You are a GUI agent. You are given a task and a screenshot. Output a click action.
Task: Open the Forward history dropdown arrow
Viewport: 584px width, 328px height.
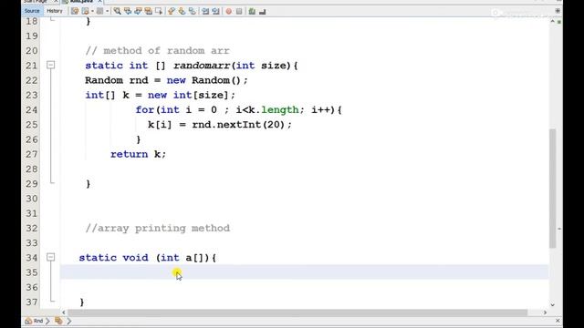108,11
